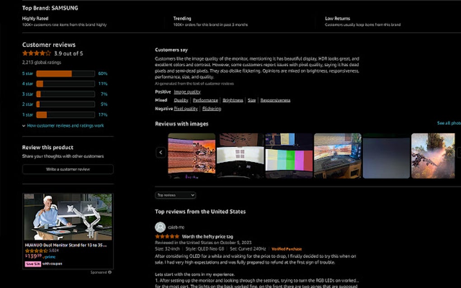The height and width of the screenshot is (288, 461).
Task: Click the 3.9 out of 5 rating text
Action: pyautogui.click(x=69, y=53)
